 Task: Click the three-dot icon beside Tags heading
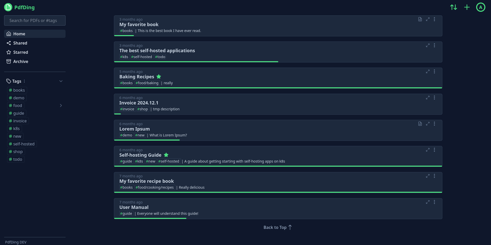[x=24, y=81]
